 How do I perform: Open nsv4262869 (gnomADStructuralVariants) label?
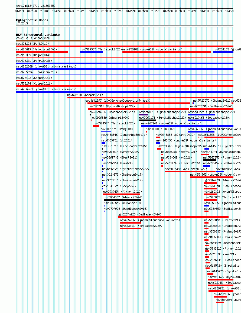coord(46,66)
